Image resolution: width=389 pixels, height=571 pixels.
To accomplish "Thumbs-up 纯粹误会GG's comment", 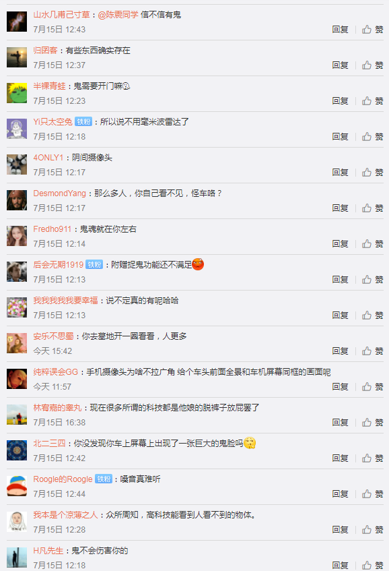I will coord(373,386).
